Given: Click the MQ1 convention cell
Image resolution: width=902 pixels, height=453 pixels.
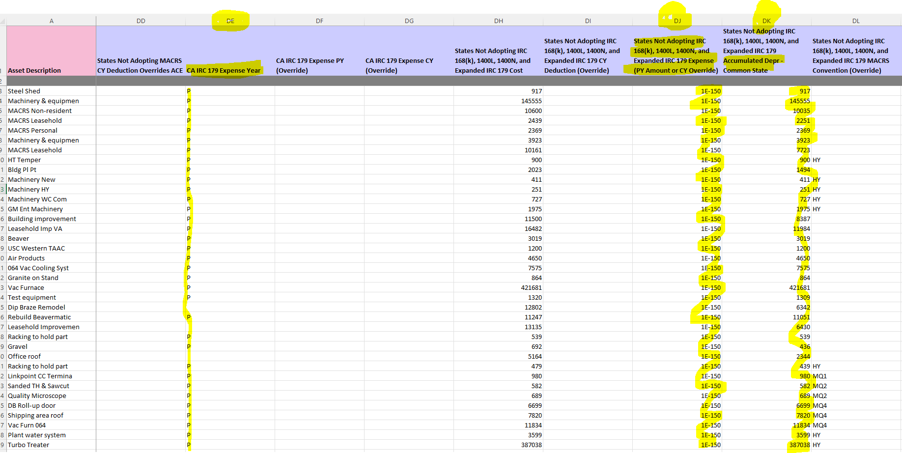Looking at the screenshot, I should click(856, 376).
